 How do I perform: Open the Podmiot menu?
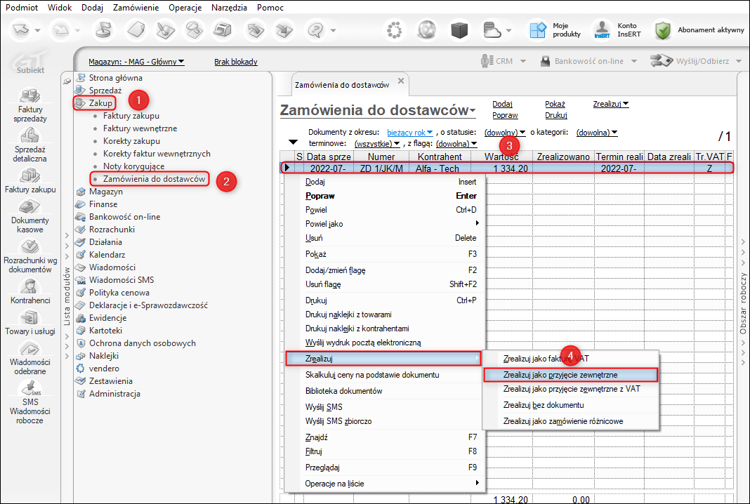pos(22,8)
